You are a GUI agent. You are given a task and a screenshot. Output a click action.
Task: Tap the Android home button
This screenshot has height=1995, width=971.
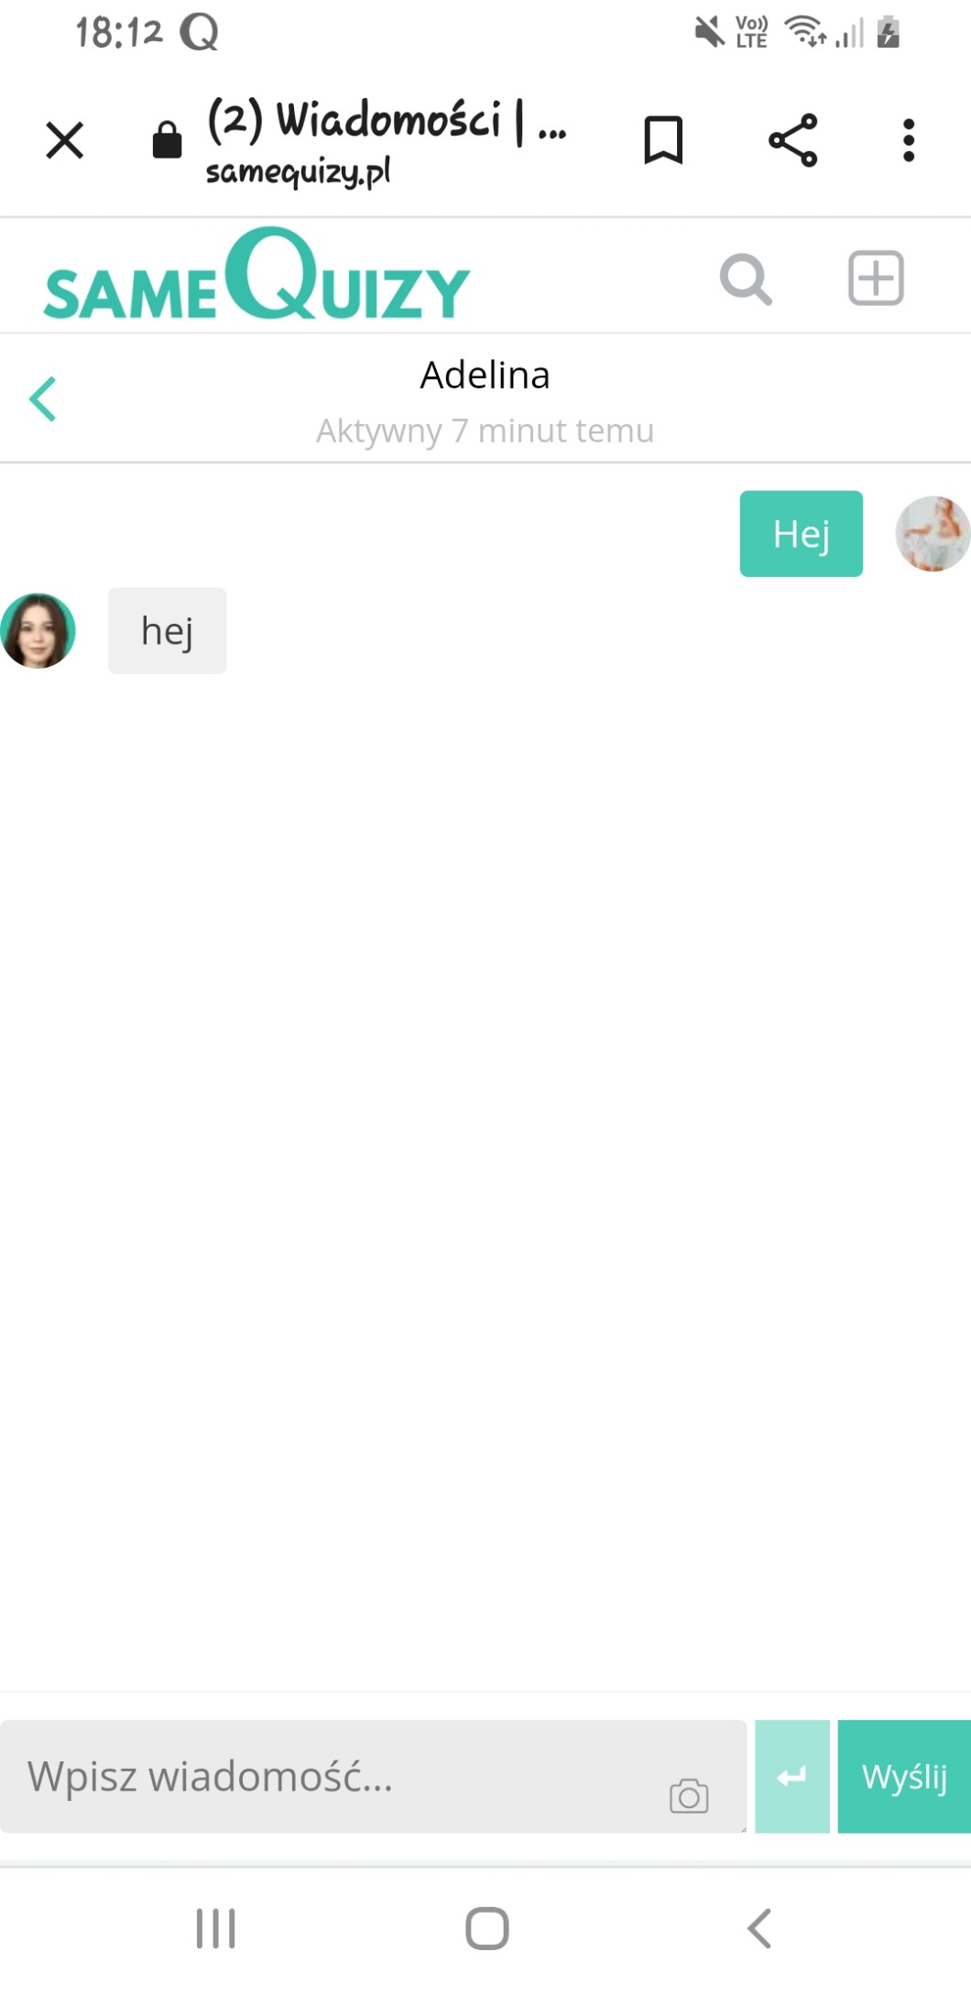tap(487, 1928)
